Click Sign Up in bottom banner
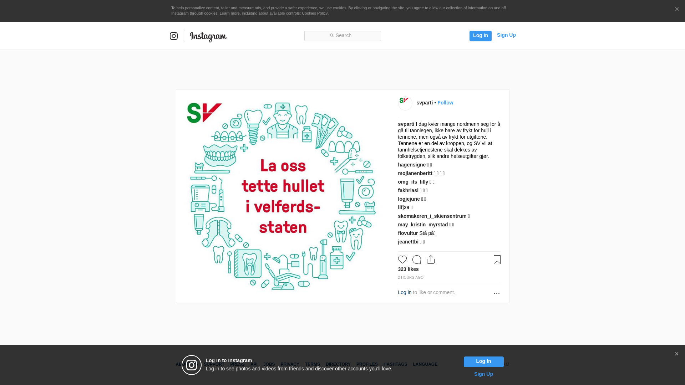Viewport: 685px width, 385px height. pos(483,374)
